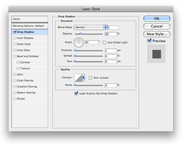
Task: Click the Angle value field
Action: pos(92,42)
